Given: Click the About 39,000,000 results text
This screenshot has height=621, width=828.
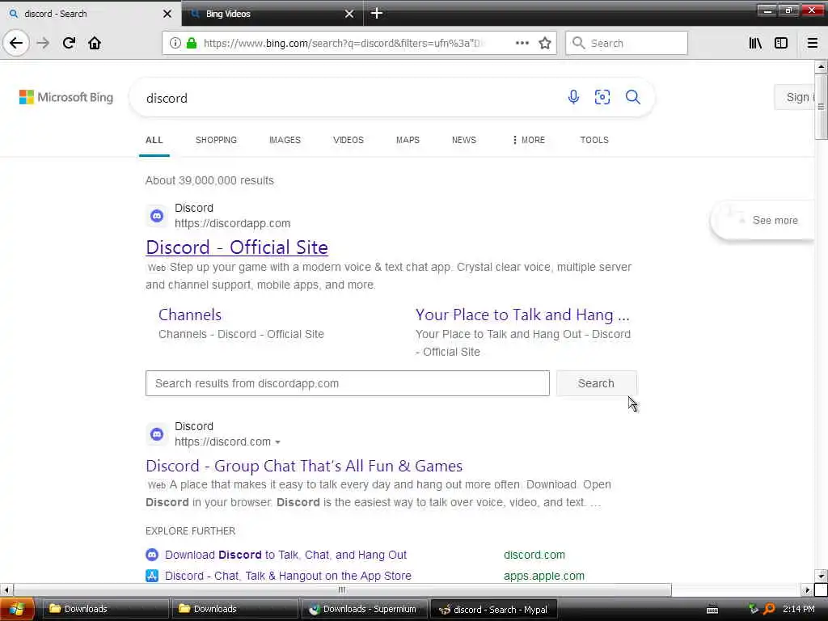Looking at the screenshot, I should [x=209, y=180].
